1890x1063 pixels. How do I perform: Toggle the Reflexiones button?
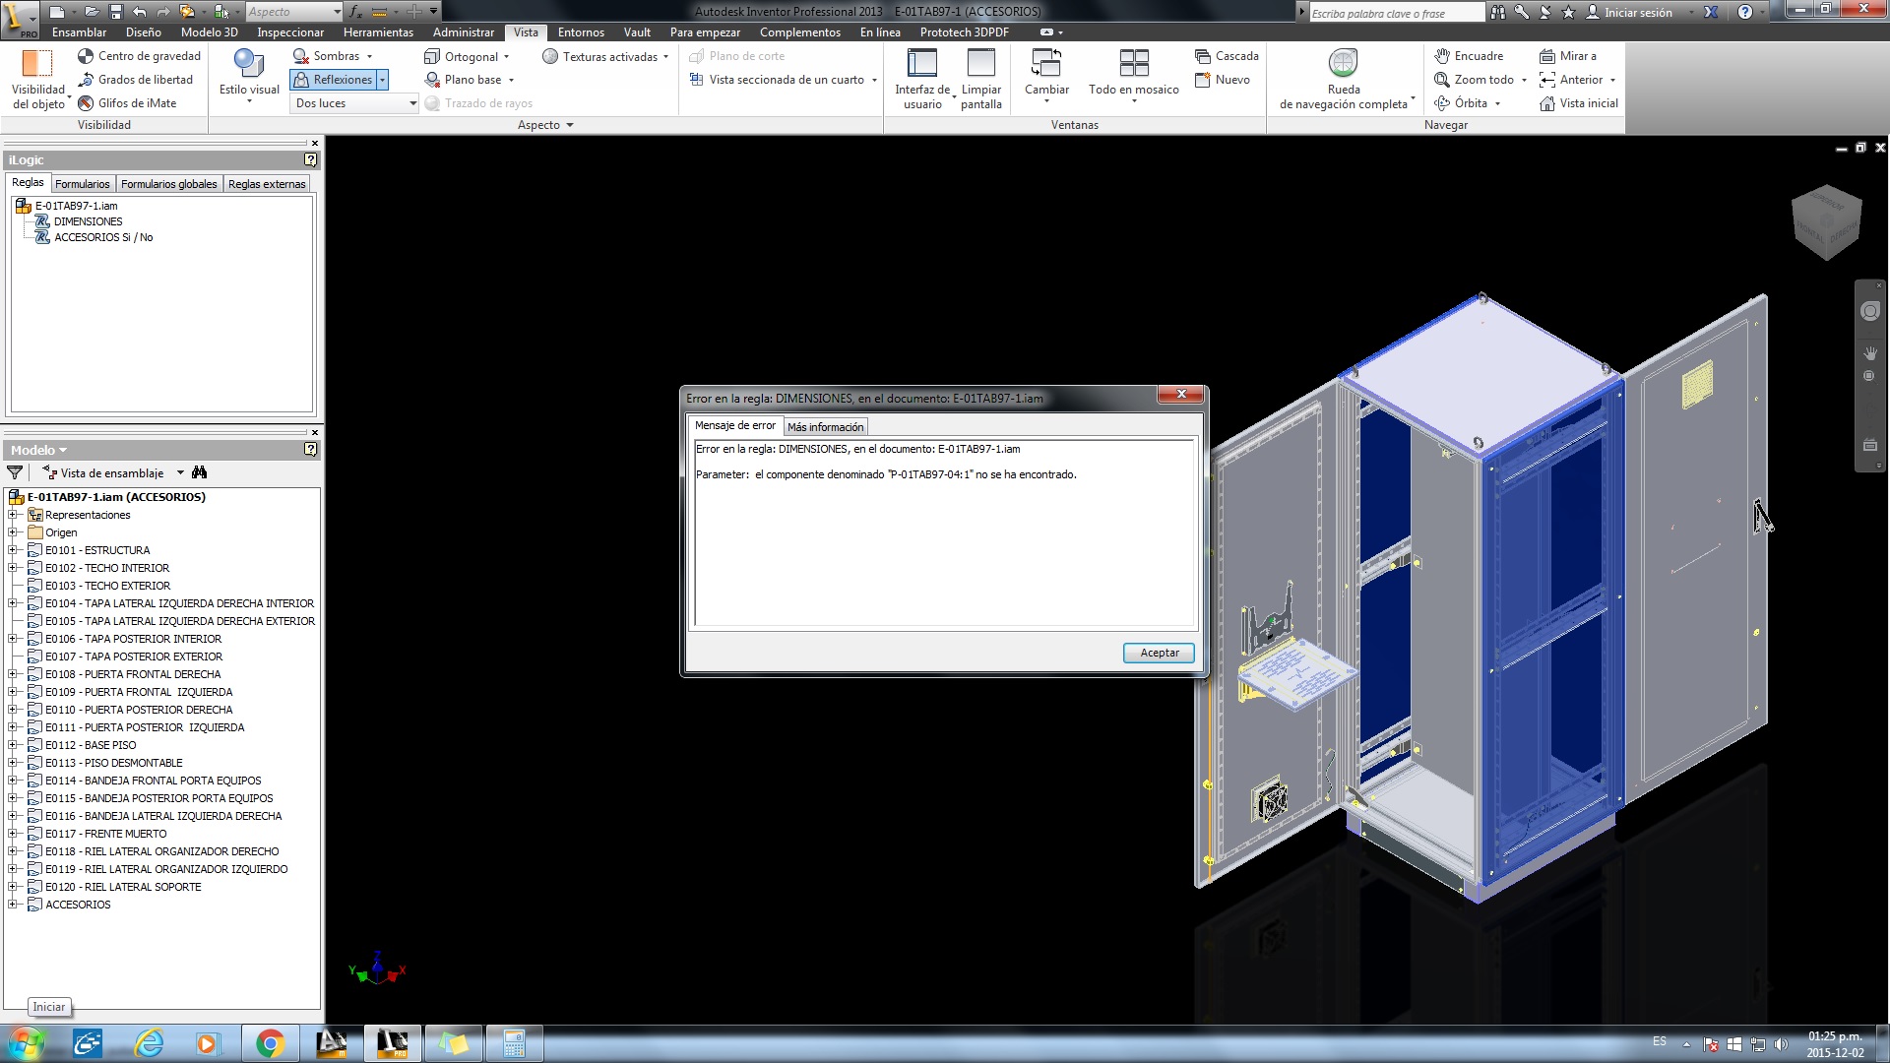coord(333,80)
